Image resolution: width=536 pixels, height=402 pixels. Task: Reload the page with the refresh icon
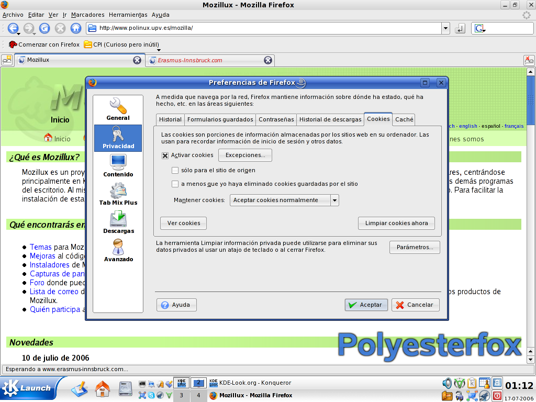(x=44, y=28)
